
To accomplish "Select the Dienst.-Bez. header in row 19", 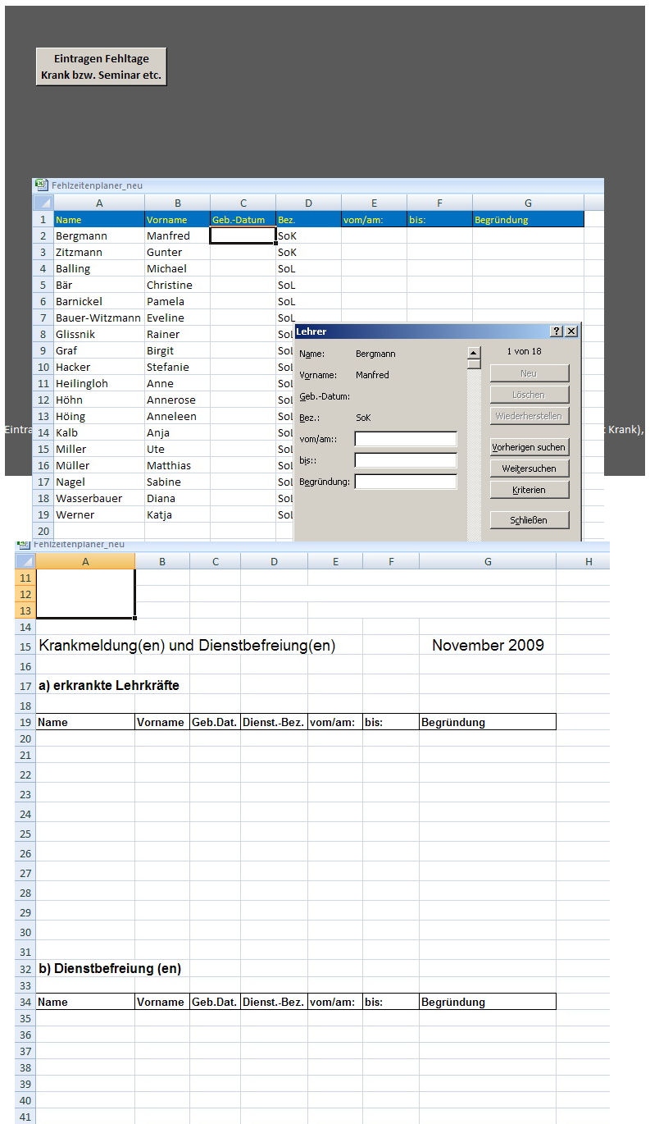I will click(x=274, y=722).
